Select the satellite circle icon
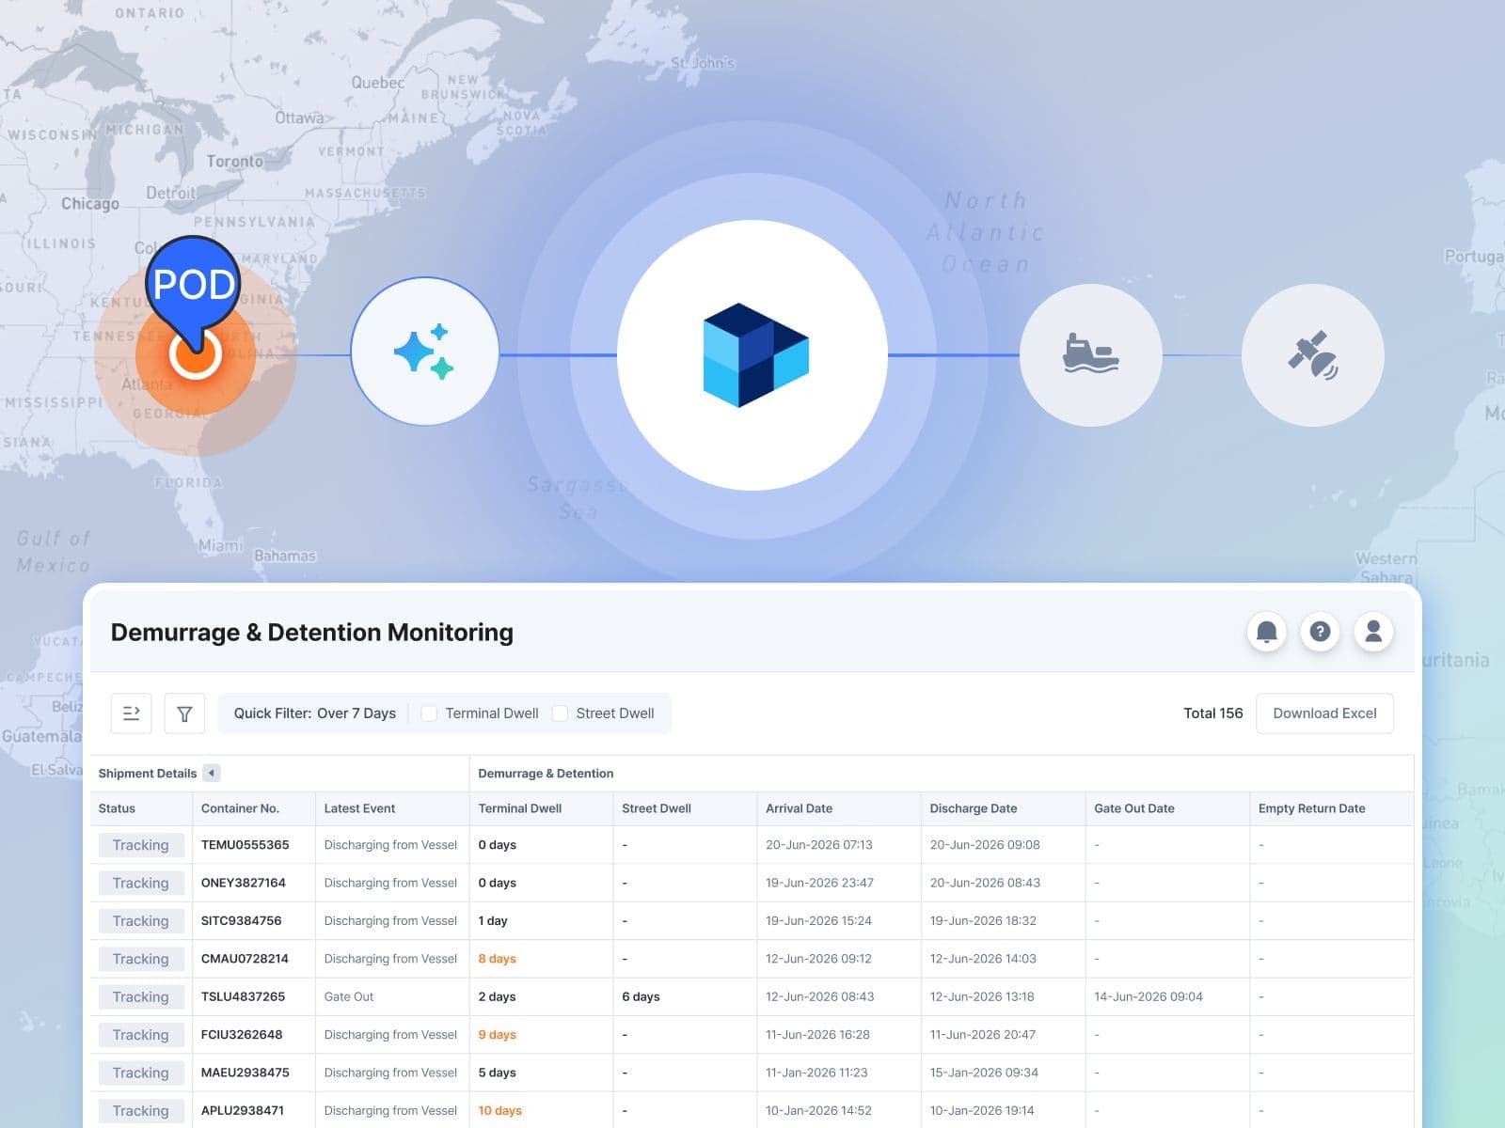The image size is (1505, 1128). point(1312,355)
